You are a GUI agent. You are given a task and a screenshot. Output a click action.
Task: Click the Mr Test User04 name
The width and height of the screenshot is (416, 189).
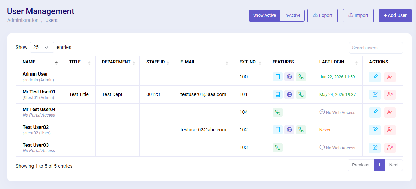pos(39,109)
